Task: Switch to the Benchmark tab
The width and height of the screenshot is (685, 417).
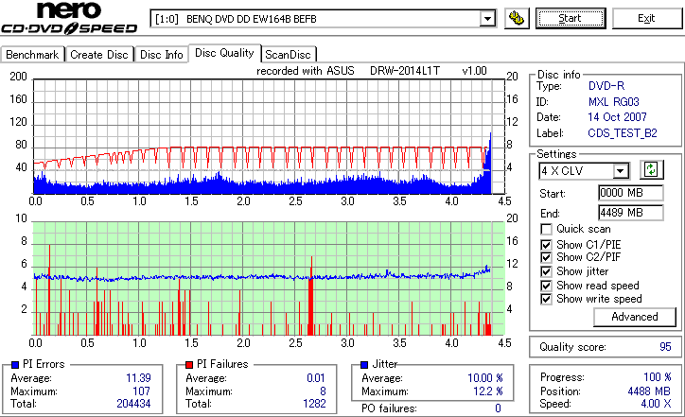Action: (32, 55)
